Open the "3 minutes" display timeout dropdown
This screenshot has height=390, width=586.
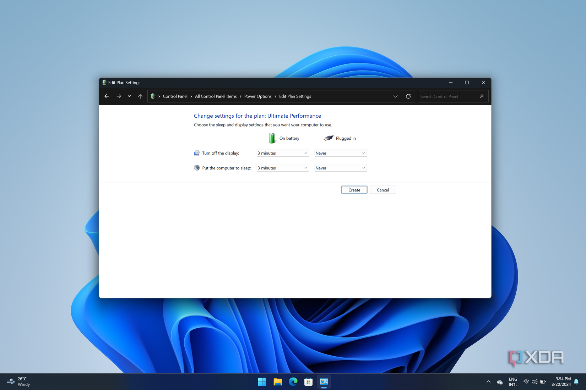[282, 153]
